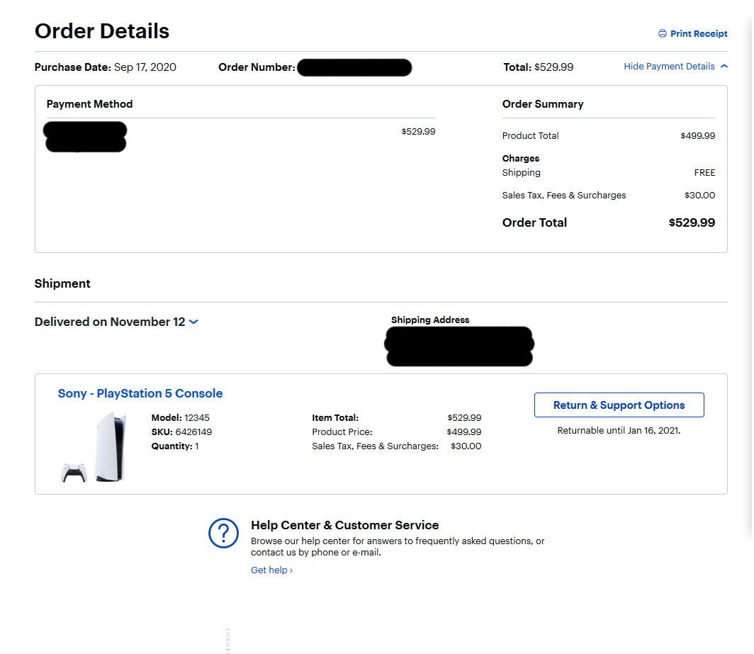Viewport: 754px width, 654px height.
Task: Click the printer icon beside Print Receipt
Action: pyautogui.click(x=662, y=34)
